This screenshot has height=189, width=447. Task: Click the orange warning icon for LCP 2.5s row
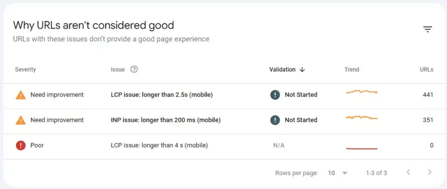pos(20,95)
